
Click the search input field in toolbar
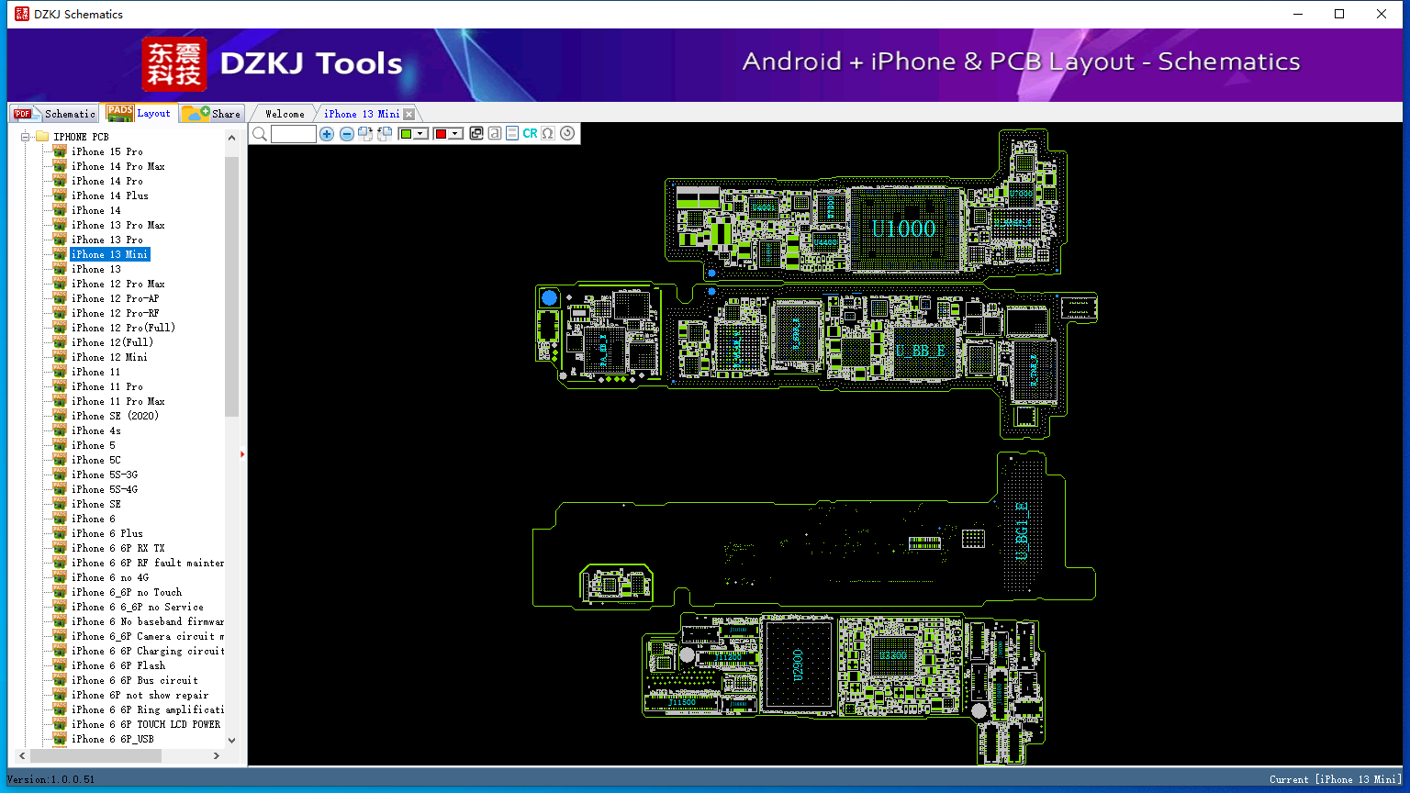tap(294, 134)
